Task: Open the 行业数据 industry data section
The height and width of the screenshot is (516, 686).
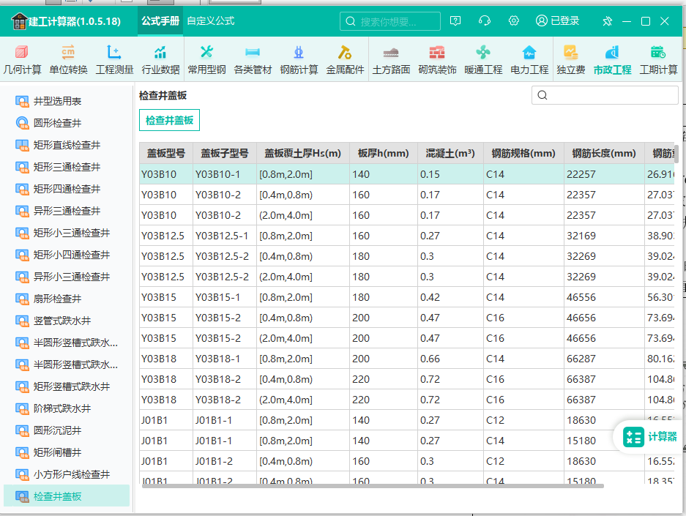Action: coord(160,60)
